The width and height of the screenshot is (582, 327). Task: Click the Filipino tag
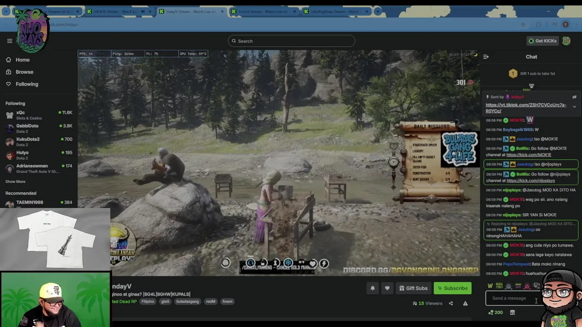pyautogui.click(x=148, y=302)
